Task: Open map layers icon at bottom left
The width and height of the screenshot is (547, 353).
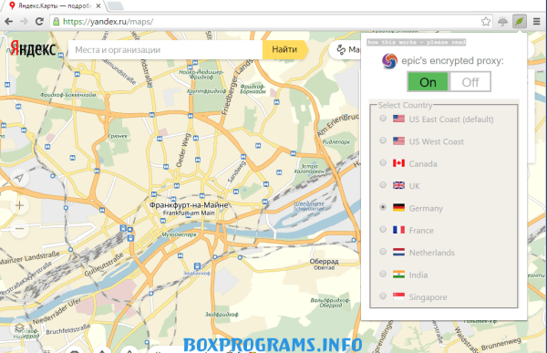Action: point(19,328)
